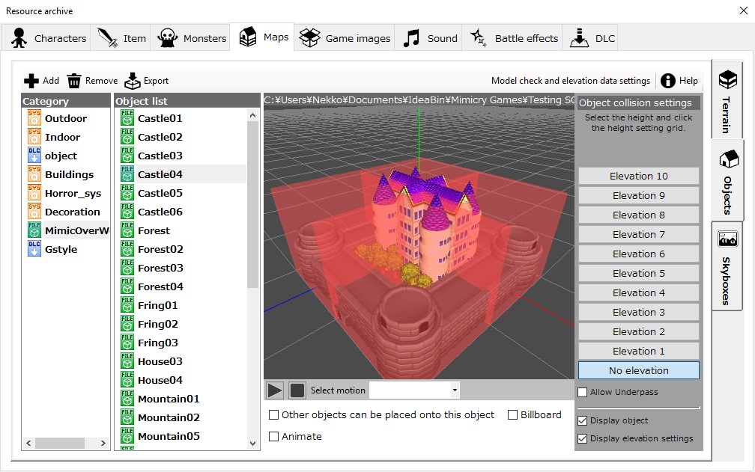Image resolution: width=755 pixels, height=472 pixels.
Task: Close the Resource archive window
Action: (744, 10)
